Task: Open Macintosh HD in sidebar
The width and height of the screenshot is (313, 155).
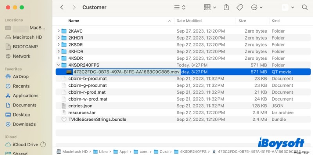Action: pos(27,37)
